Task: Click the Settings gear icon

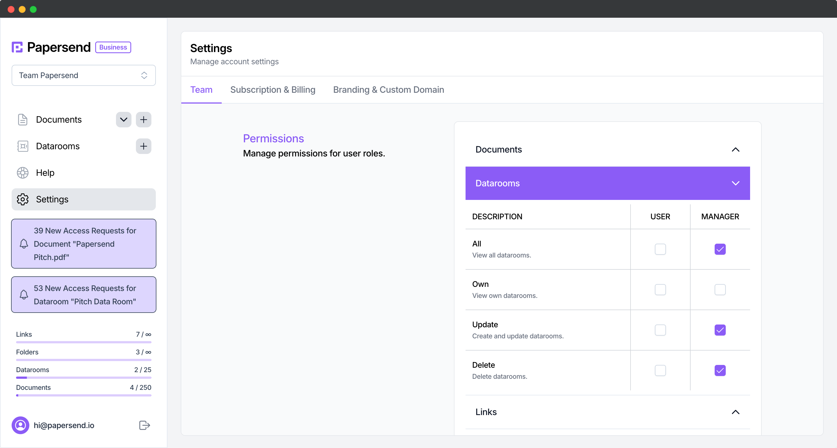Action: coord(22,199)
